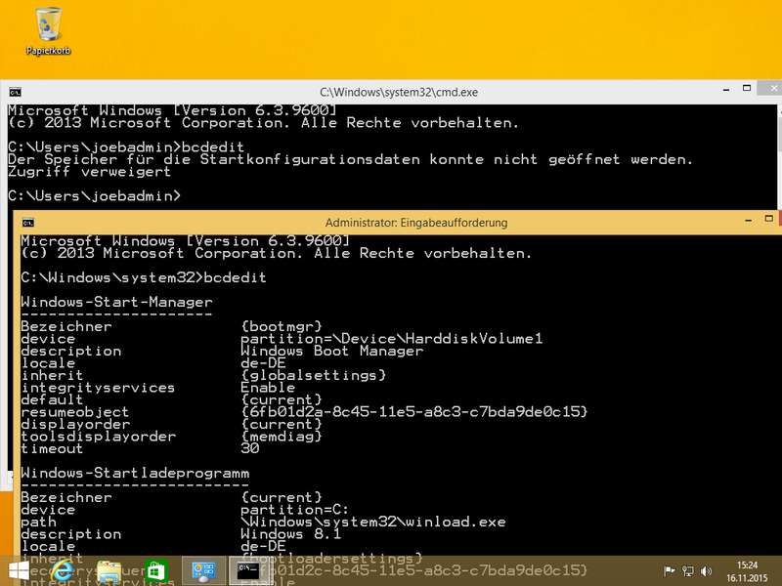The width and height of the screenshot is (782, 586).
Task: Click the blue Control Panel taskbar icon
Action: (x=203, y=570)
